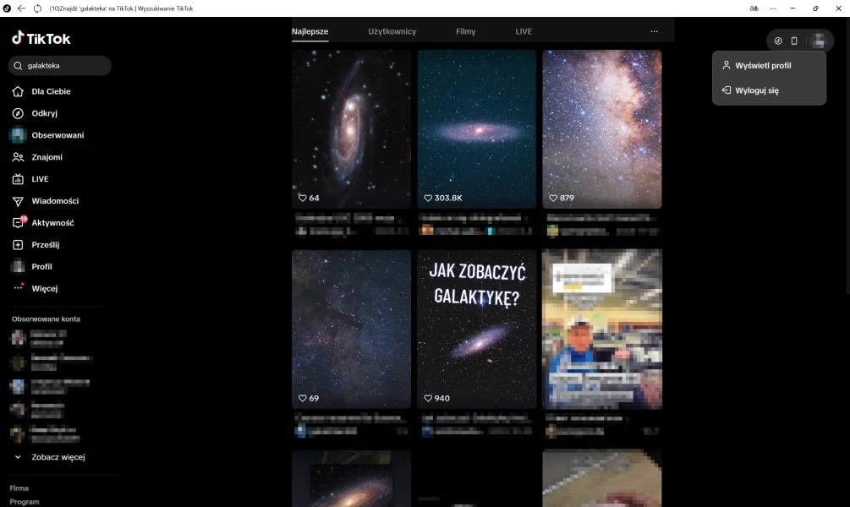Switch to Użytkownicy tab
The image size is (850, 507).
tap(392, 31)
